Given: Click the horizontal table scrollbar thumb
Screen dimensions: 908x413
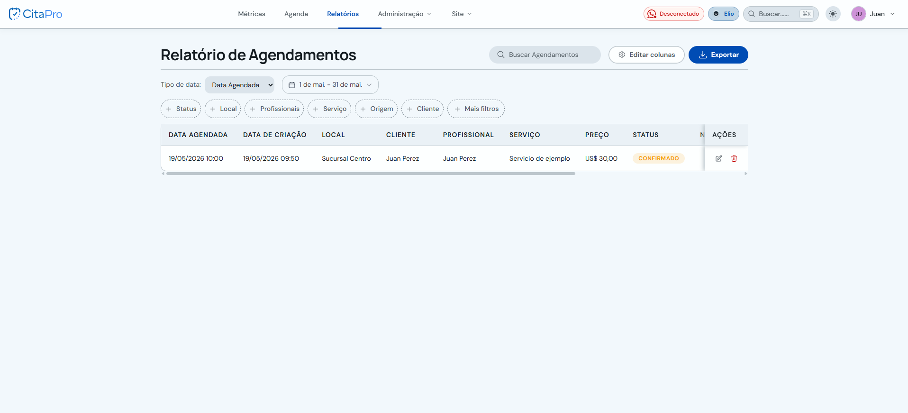Looking at the screenshot, I should [x=371, y=174].
